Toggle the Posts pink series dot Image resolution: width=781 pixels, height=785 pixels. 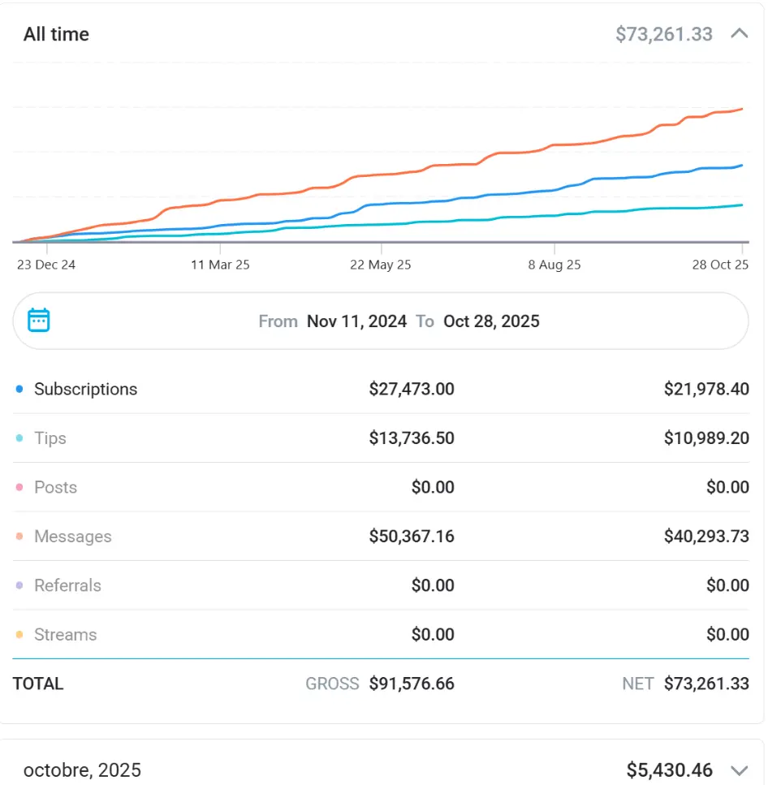(x=19, y=488)
